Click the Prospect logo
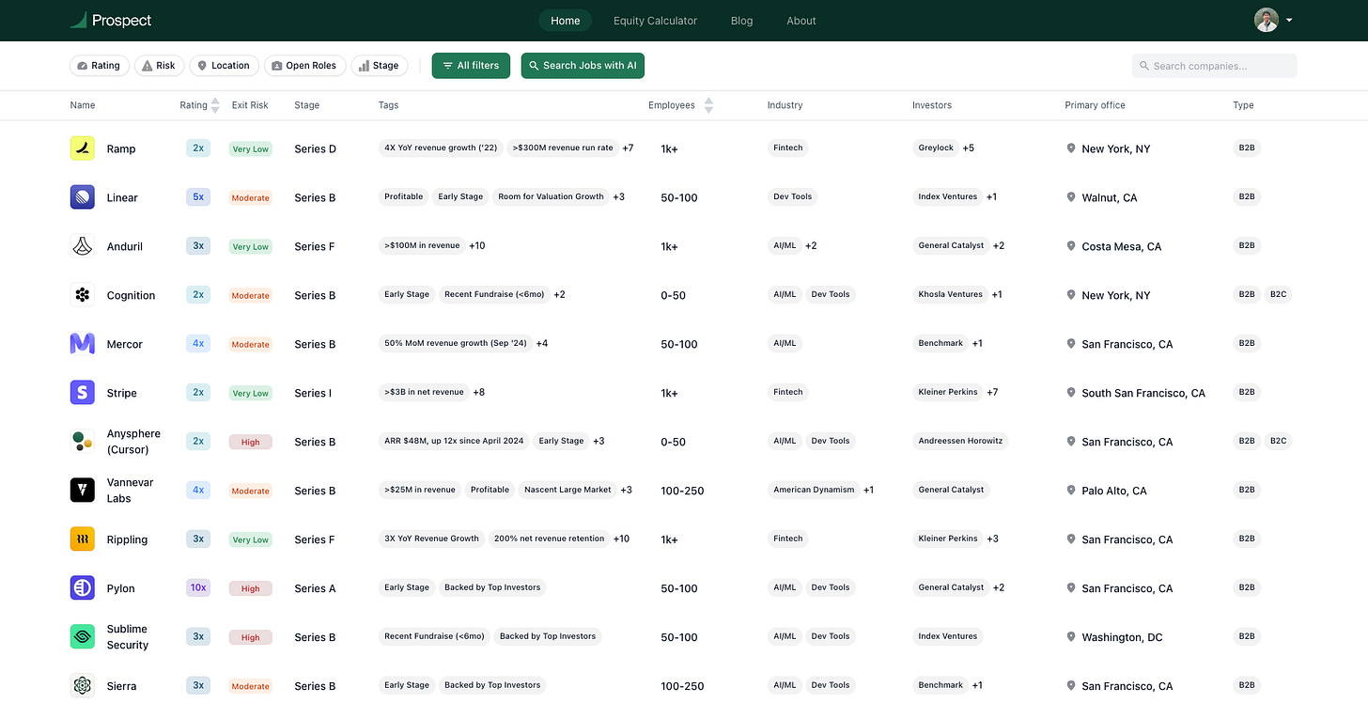 111,20
